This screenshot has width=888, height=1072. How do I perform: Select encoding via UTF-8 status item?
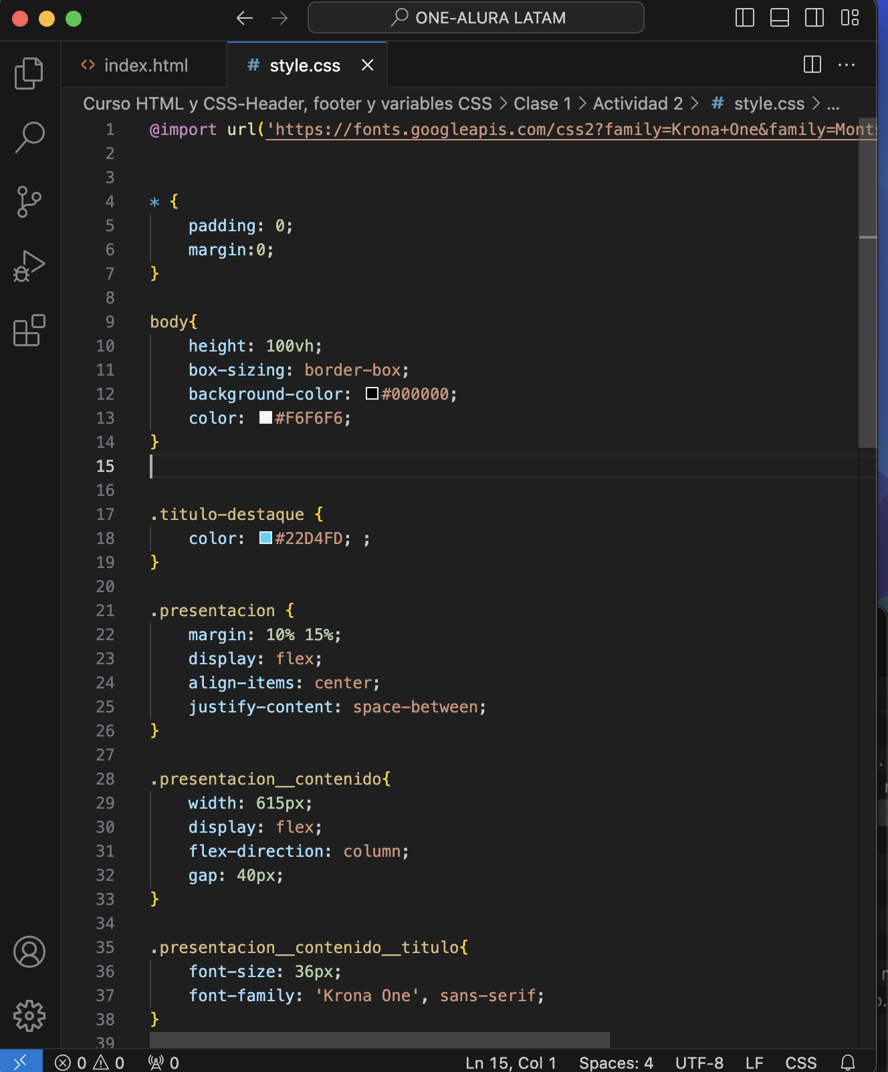(x=699, y=1063)
